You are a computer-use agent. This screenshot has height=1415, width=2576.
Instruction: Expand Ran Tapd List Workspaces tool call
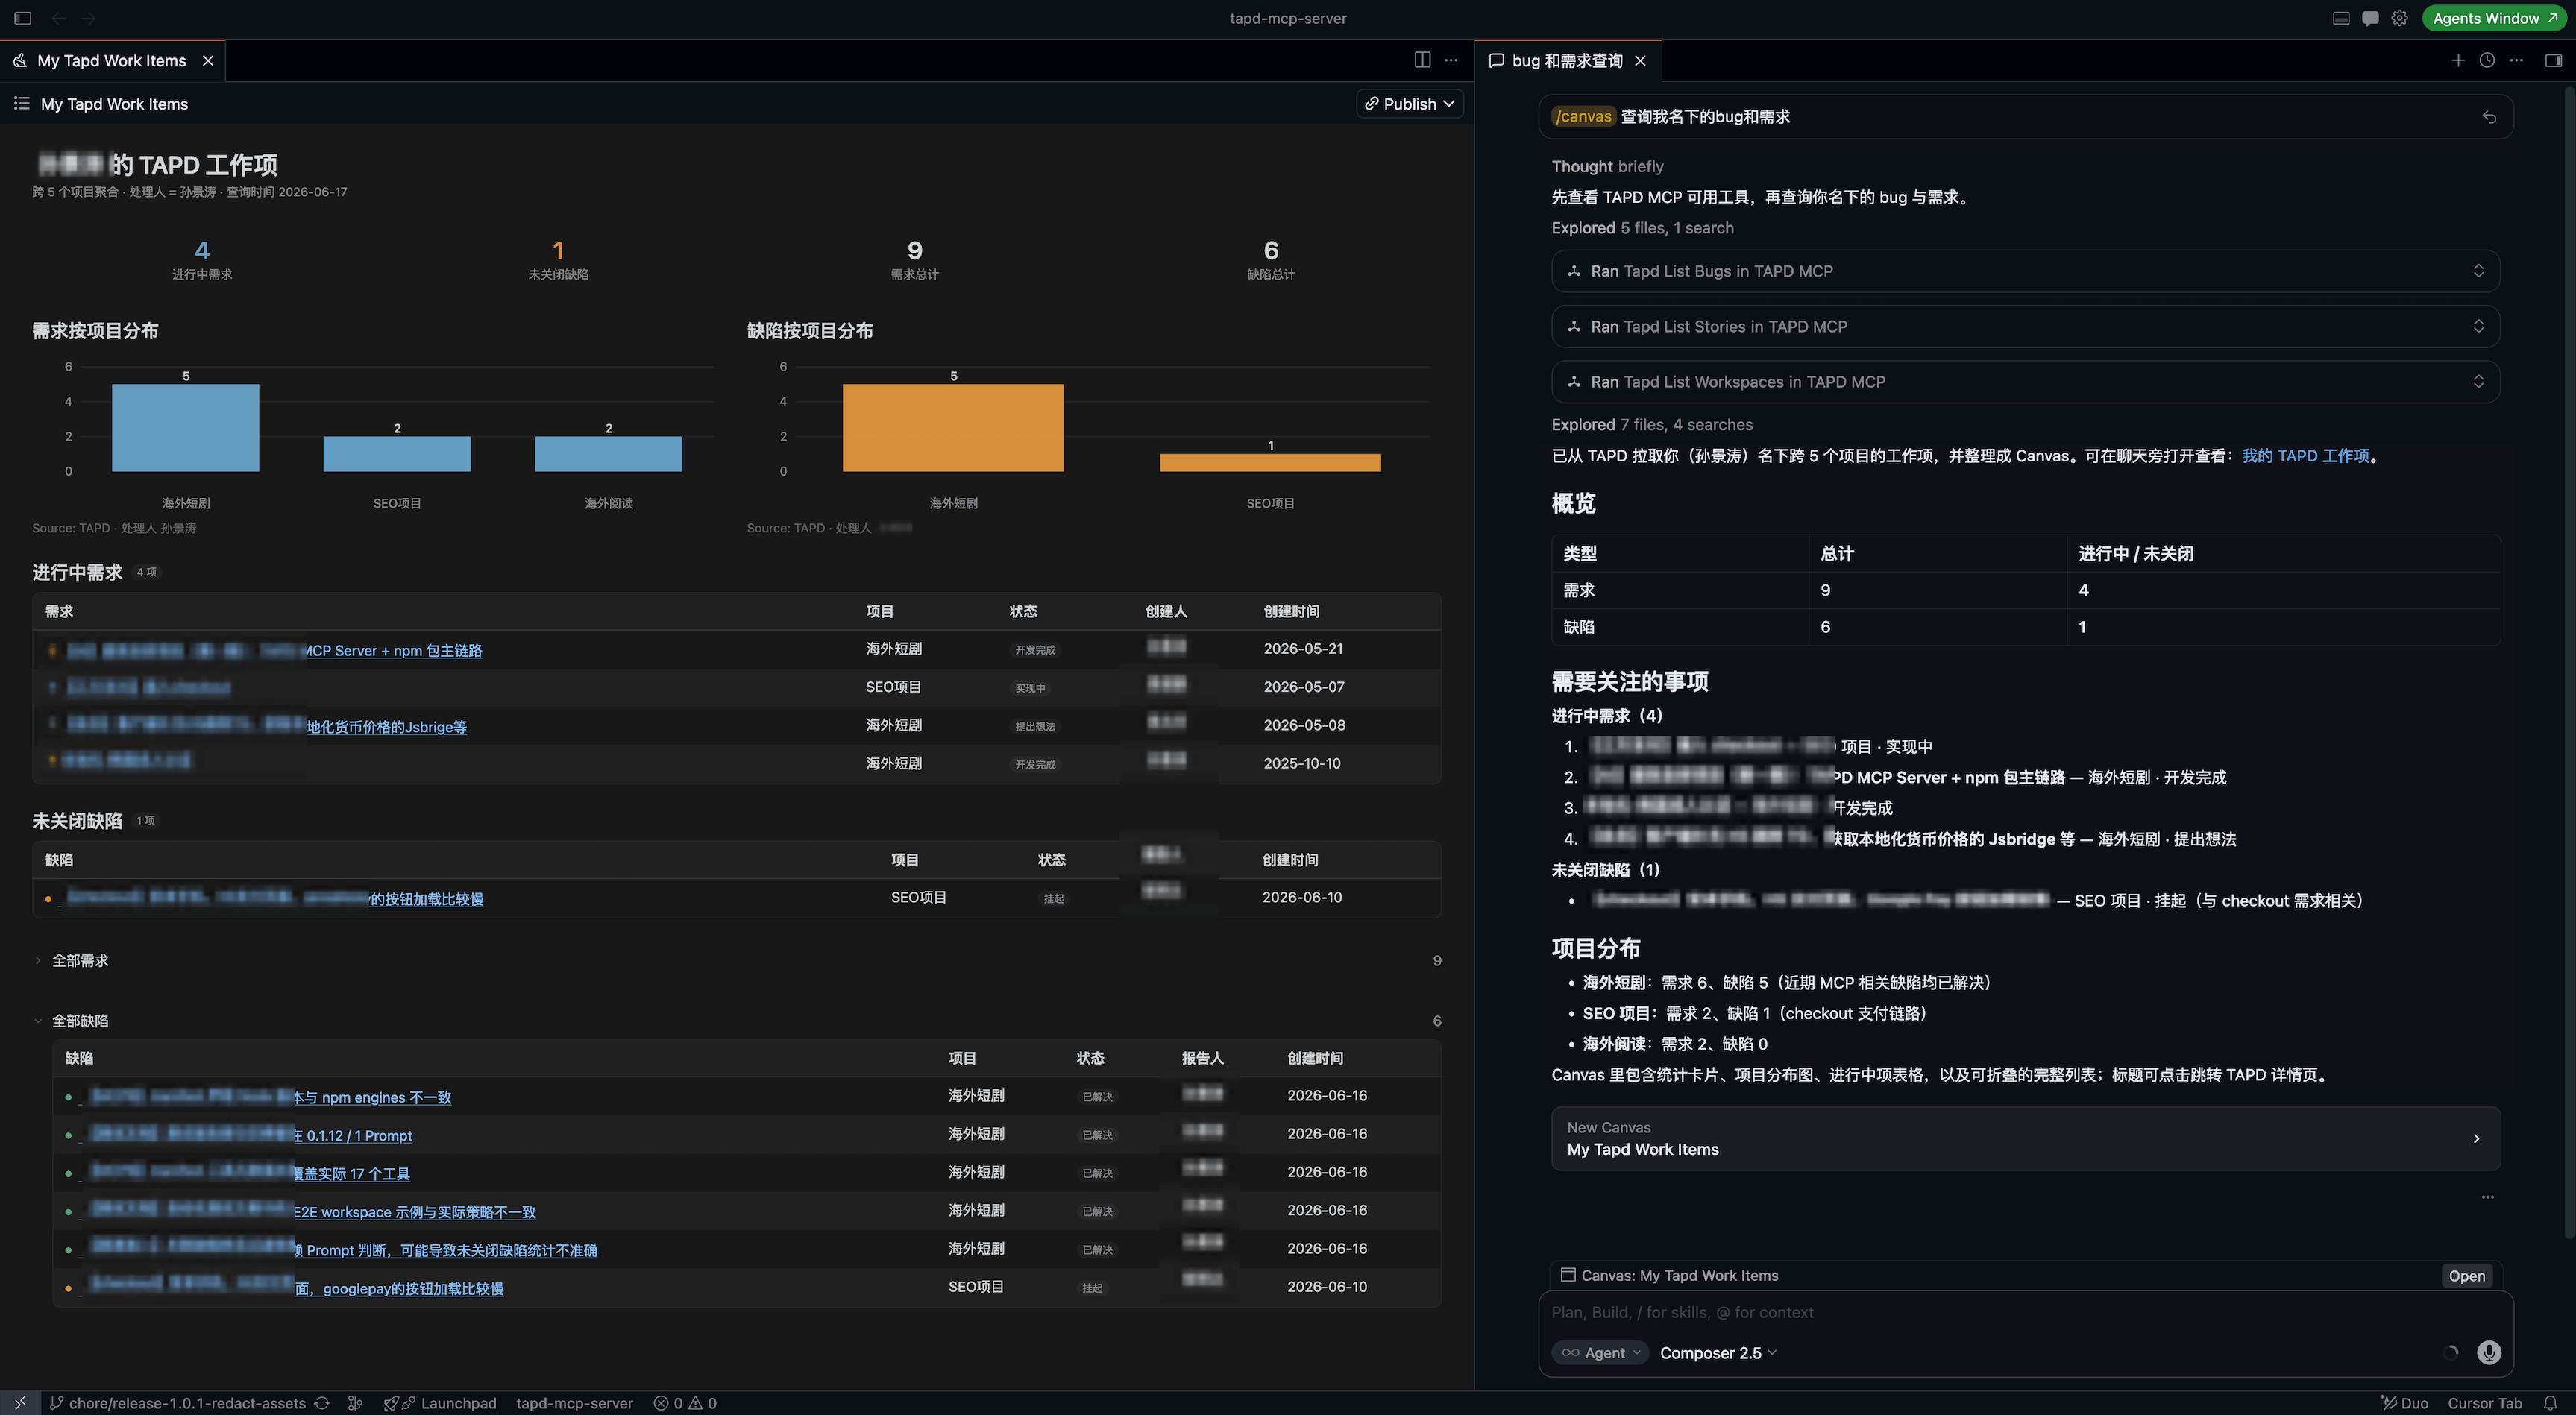click(2025, 382)
